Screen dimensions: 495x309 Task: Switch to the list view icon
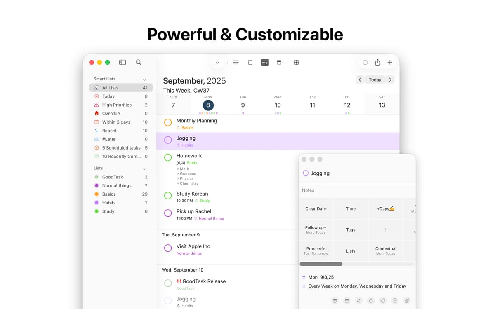[236, 62]
